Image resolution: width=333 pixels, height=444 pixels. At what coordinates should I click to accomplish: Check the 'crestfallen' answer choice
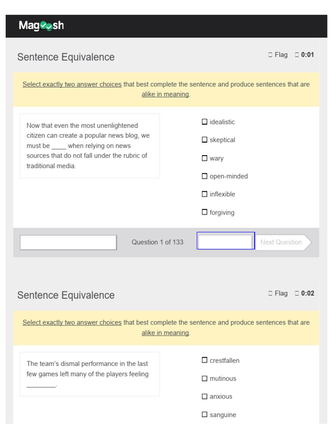click(x=205, y=360)
